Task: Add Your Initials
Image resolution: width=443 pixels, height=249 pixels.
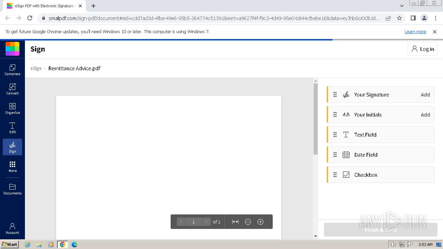Action: [425, 114]
